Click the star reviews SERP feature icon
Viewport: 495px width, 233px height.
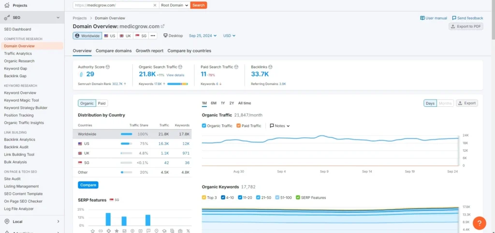coord(116,231)
